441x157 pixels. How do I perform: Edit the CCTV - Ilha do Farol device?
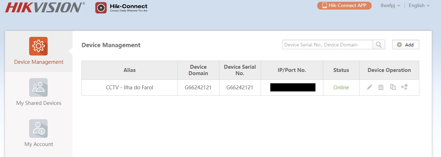click(x=370, y=87)
